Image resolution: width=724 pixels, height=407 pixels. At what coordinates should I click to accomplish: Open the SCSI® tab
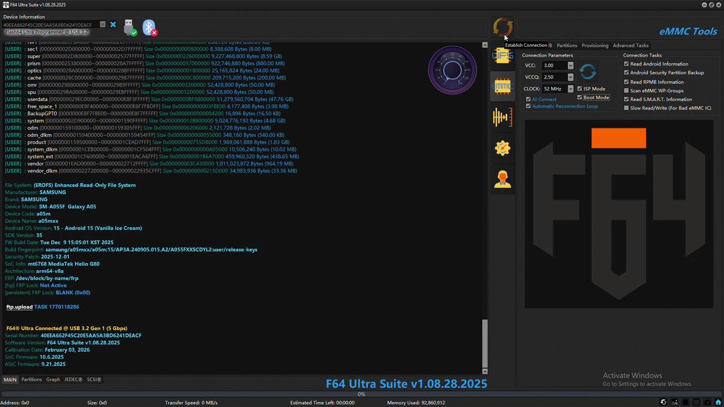coord(94,380)
